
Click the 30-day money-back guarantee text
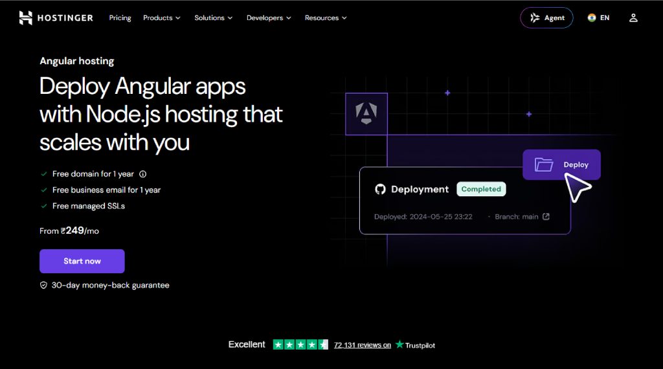tap(110, 285)
